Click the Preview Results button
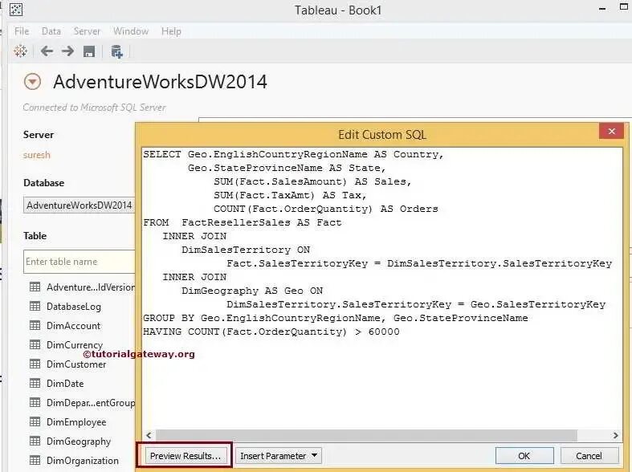 pos(185,456)
